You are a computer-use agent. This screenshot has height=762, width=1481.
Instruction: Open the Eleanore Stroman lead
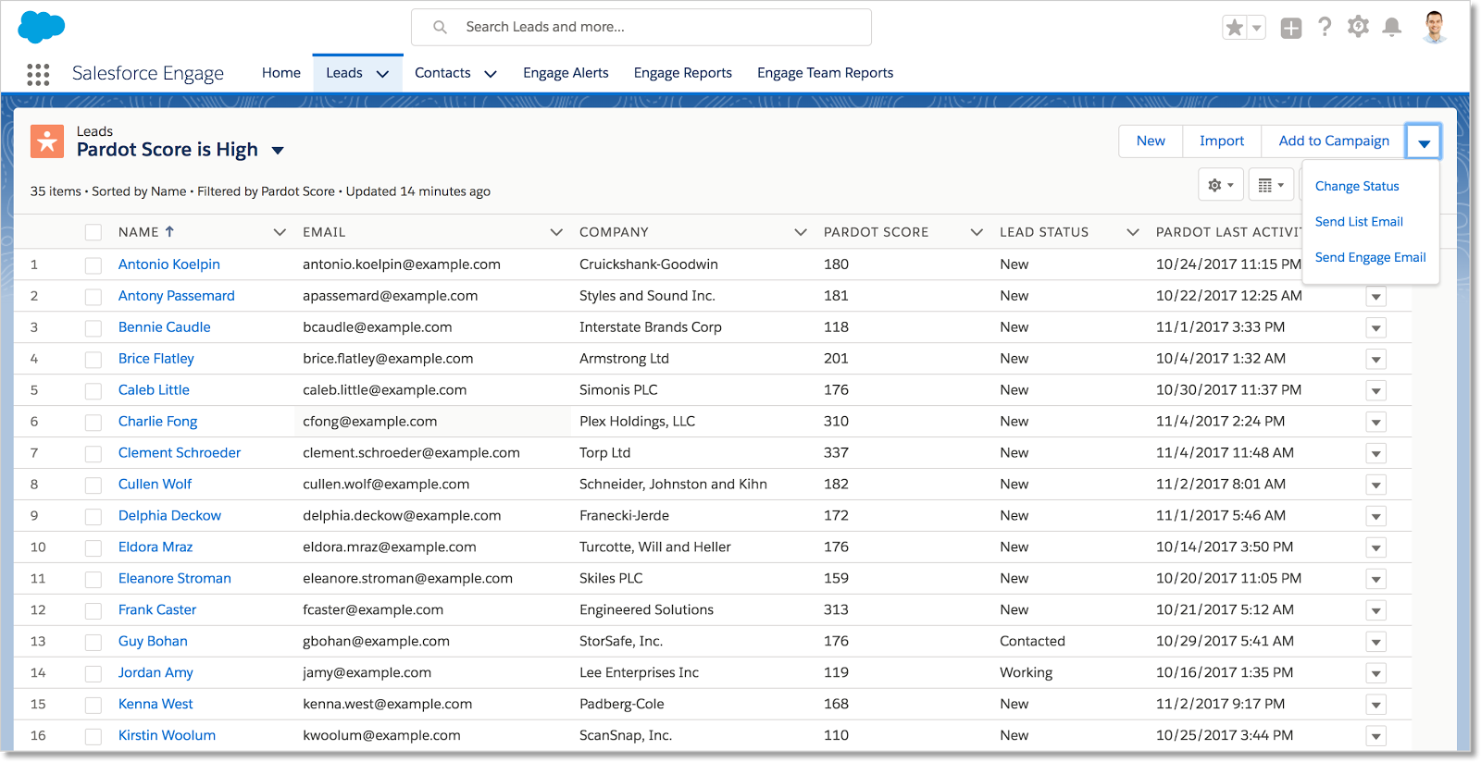coord(175,579)
